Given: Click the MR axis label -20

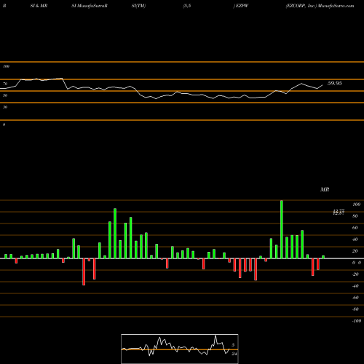Looking at the screenshot, I should click(x=355, y=274).
